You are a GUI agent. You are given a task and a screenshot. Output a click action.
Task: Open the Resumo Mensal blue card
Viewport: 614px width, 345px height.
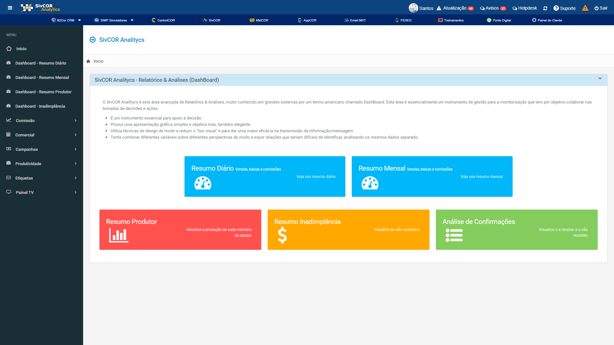432,176
